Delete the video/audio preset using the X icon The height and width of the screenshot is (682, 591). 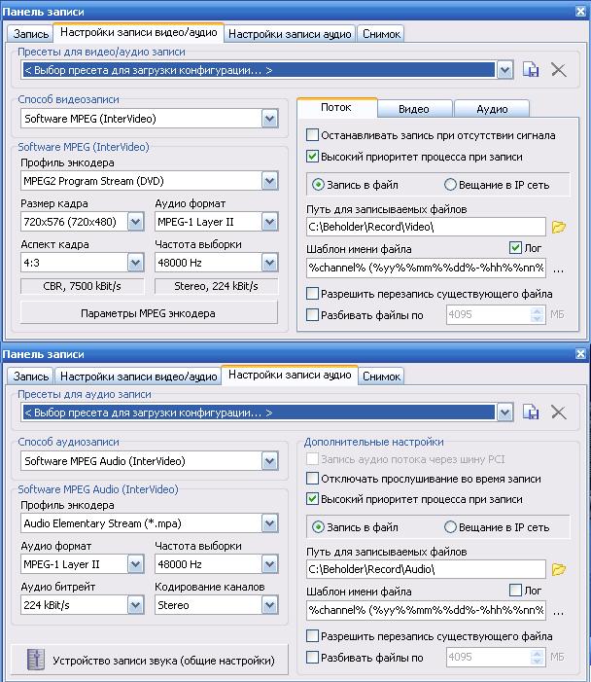558,69
